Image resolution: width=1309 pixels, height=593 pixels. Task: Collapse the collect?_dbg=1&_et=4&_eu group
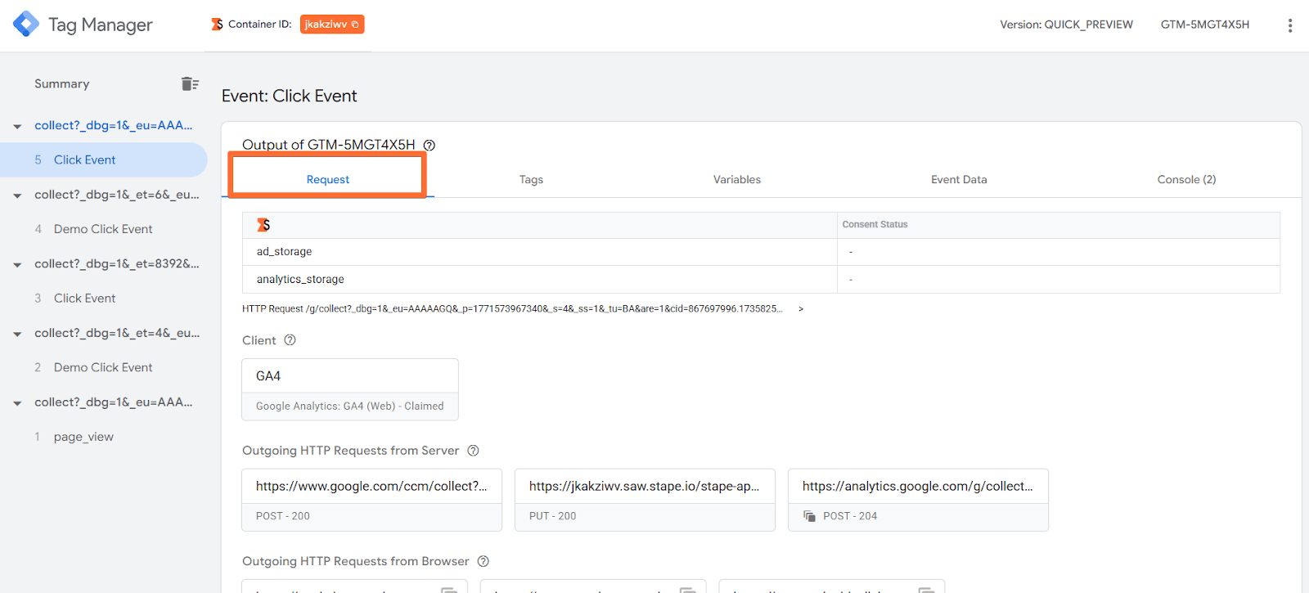click(x=17, y=335)
